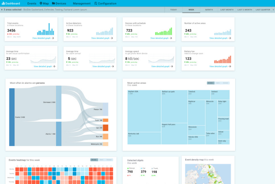Click the Wisconsin treemap block
Image resolution: width=275 pixels, height=184 pixels.
point(196,130)
